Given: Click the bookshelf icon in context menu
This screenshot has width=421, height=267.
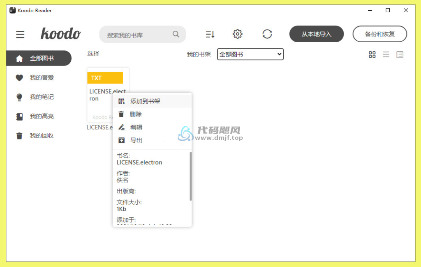Looking at the screenshot, I should pyautogui.click(x=121, y=101).
